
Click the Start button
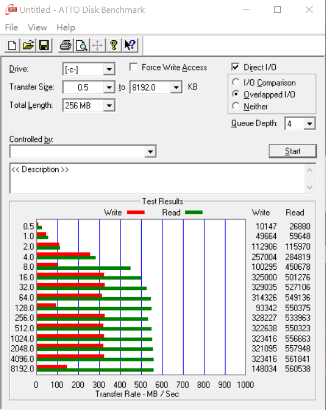point(293,151)
